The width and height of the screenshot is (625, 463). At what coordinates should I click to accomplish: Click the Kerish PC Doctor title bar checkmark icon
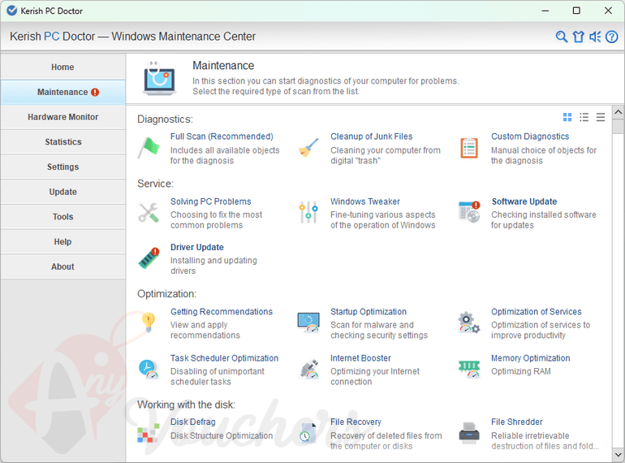click(12, 11)
